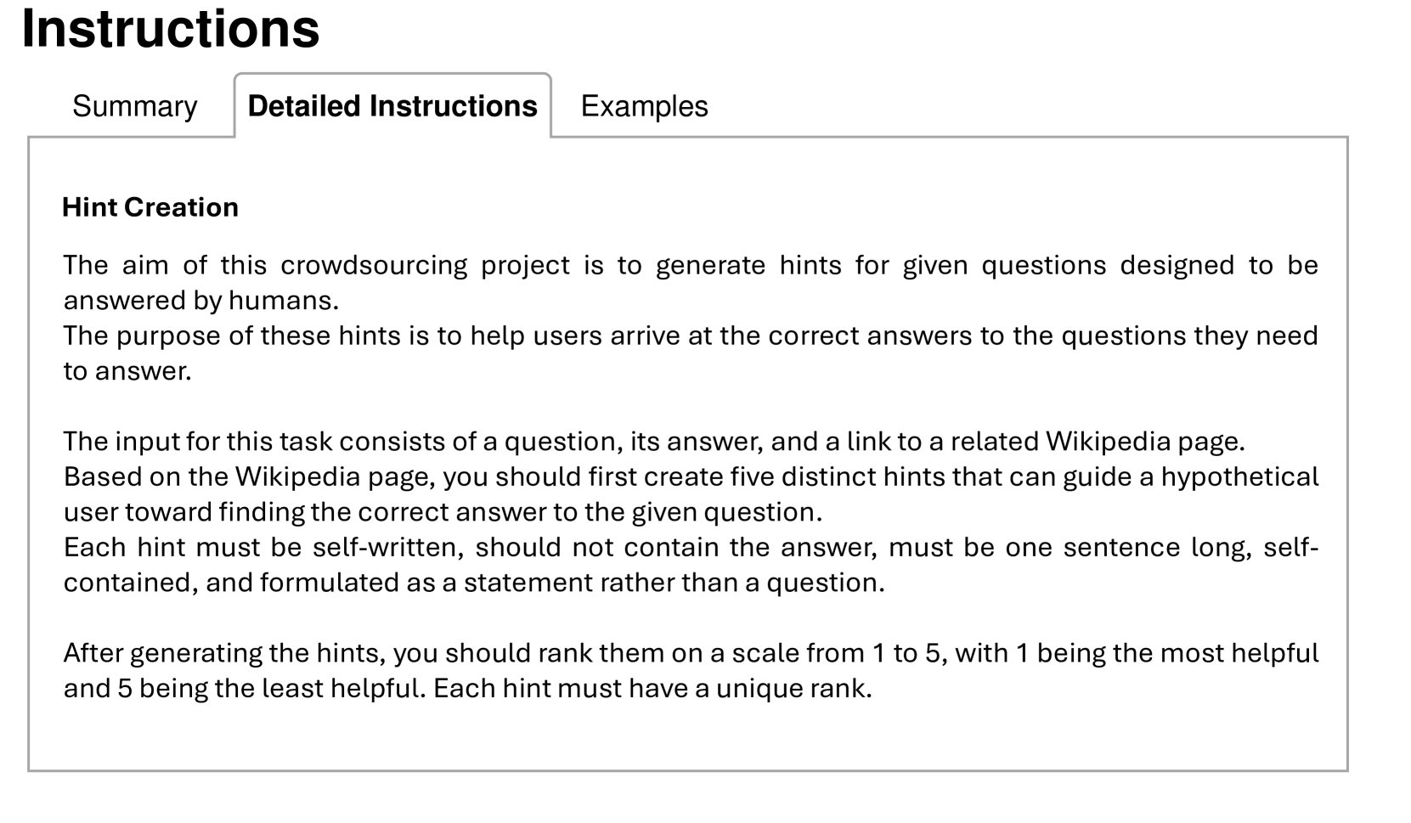
Task: Switch to the Summary tab
Action: click(x=134, y=106)
